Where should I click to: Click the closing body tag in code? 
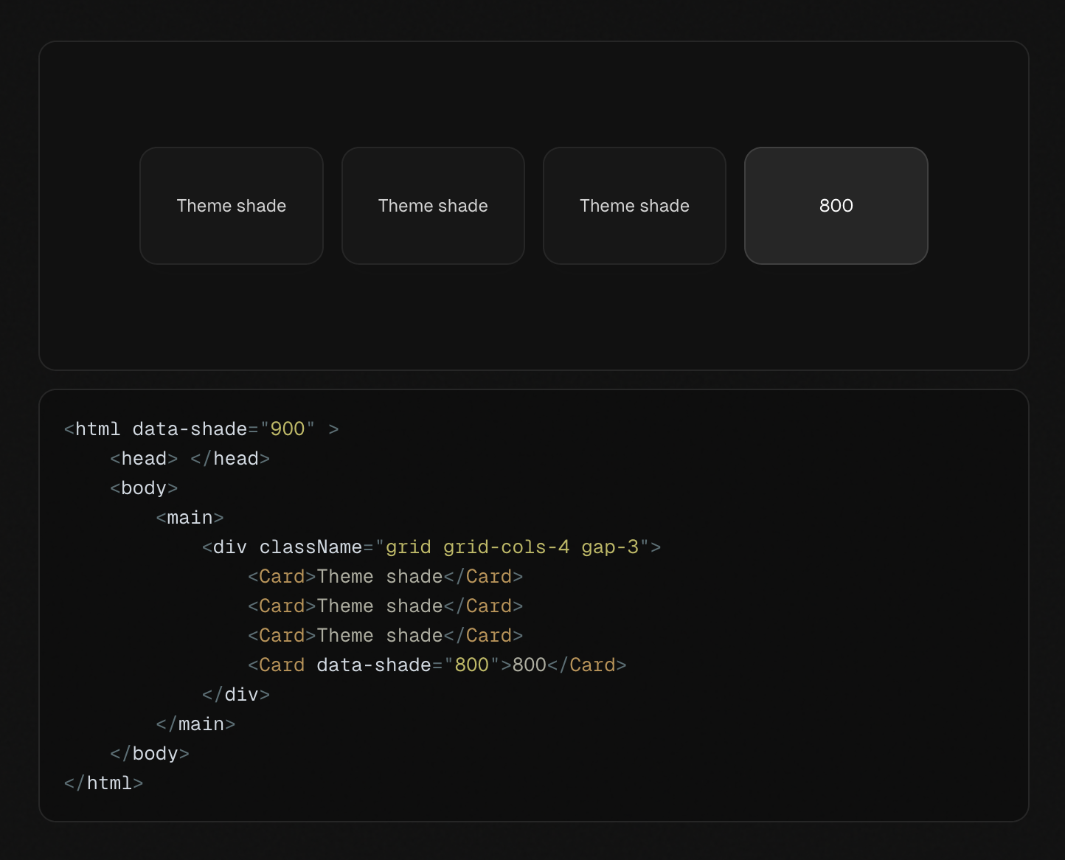[x=150, y=754]
